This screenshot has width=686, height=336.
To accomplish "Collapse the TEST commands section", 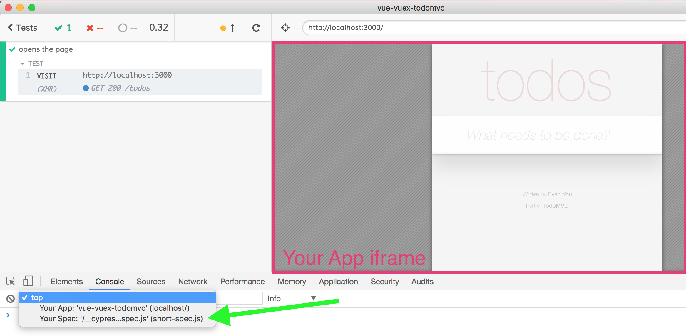I will pyautogui.click(x=22, y=64).
